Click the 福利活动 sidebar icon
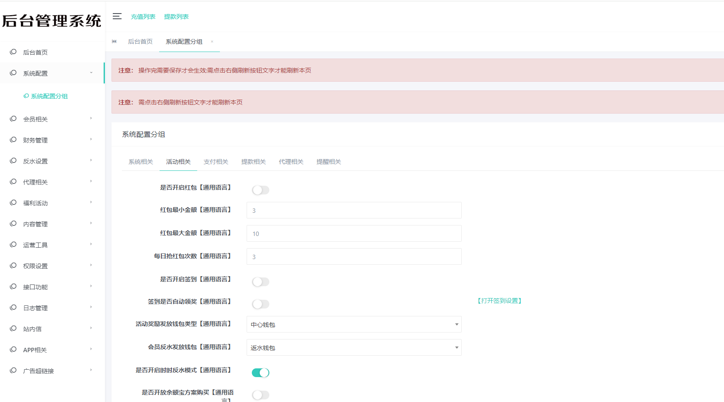 pyautogui.click(x=13, y=203)
